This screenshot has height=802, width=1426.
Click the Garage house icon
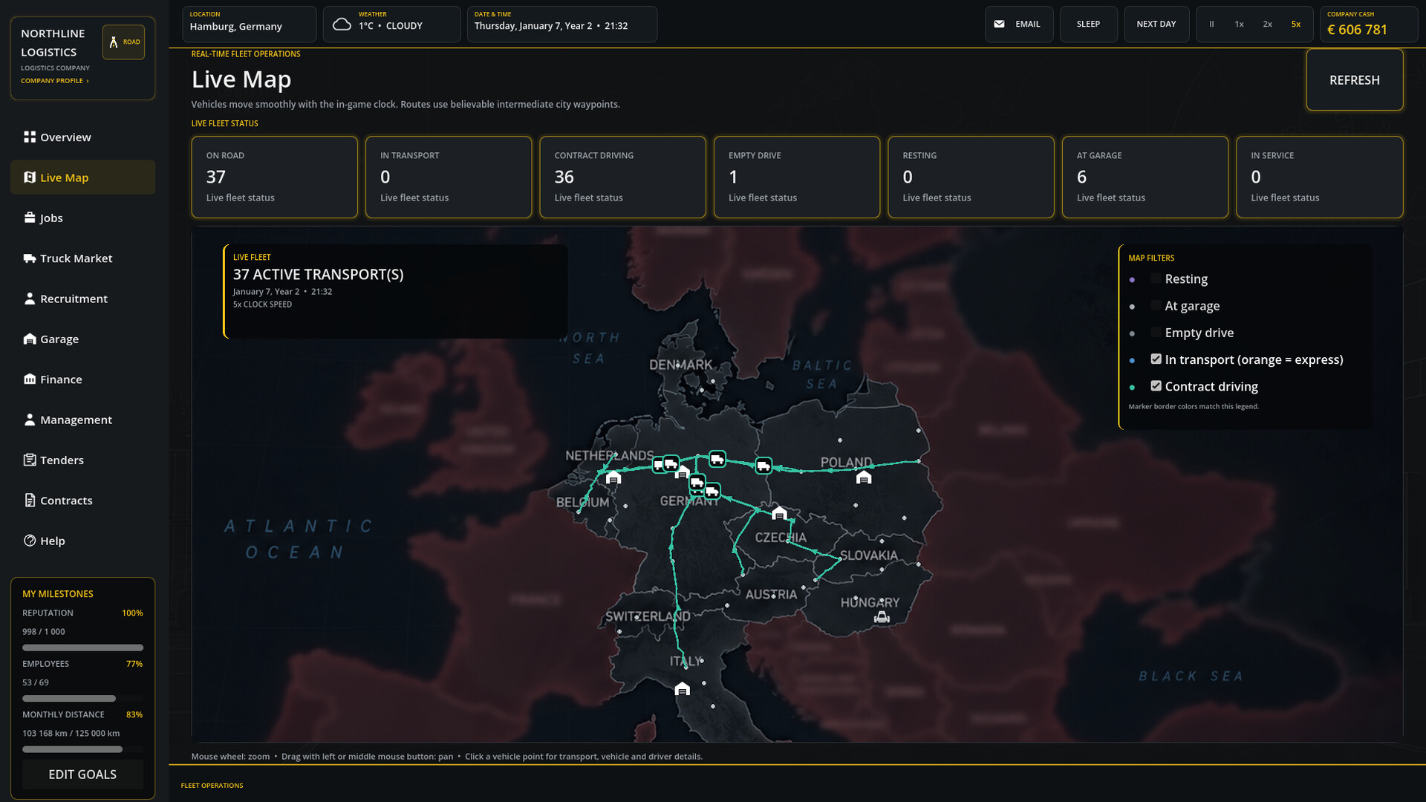(x=30, y=339)
